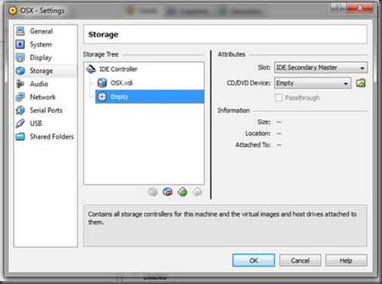Click the OK button

pyautogui.click(x=253, y=261)
